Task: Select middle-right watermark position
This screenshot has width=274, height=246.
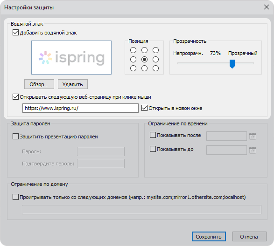Action: click(155, 59)
